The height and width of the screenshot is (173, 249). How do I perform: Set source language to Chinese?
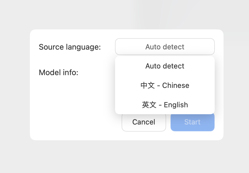[165, 85]
